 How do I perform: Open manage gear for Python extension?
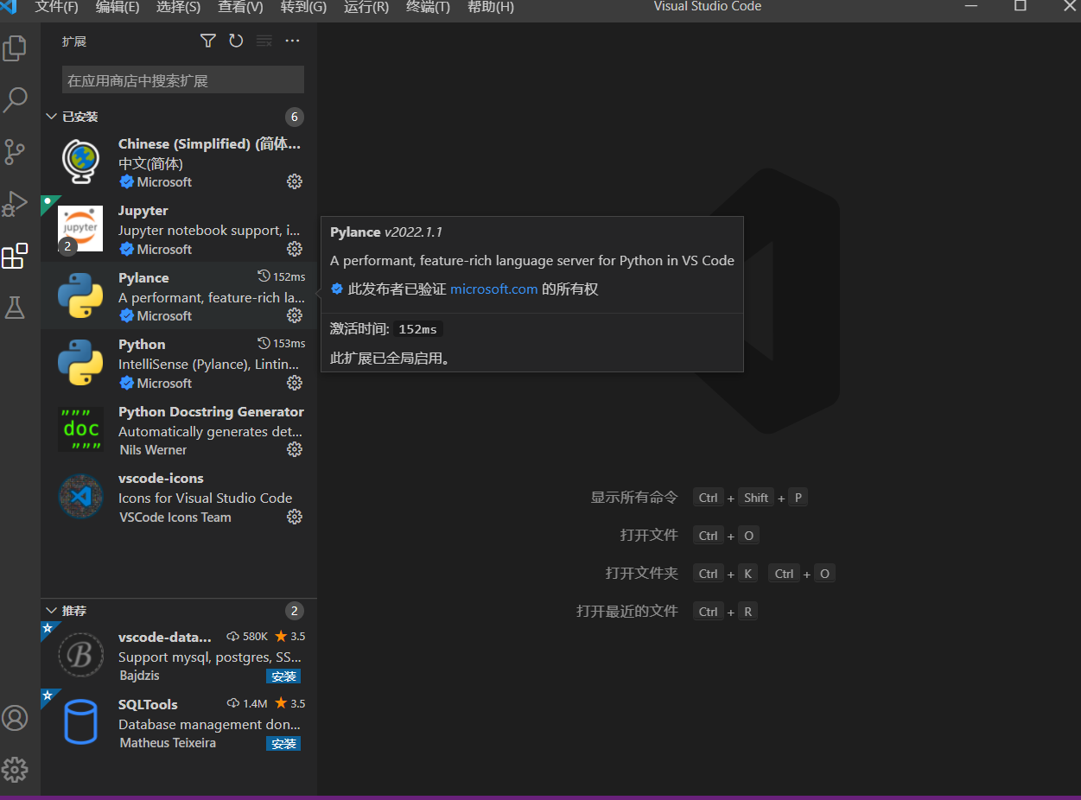[295, 383]
